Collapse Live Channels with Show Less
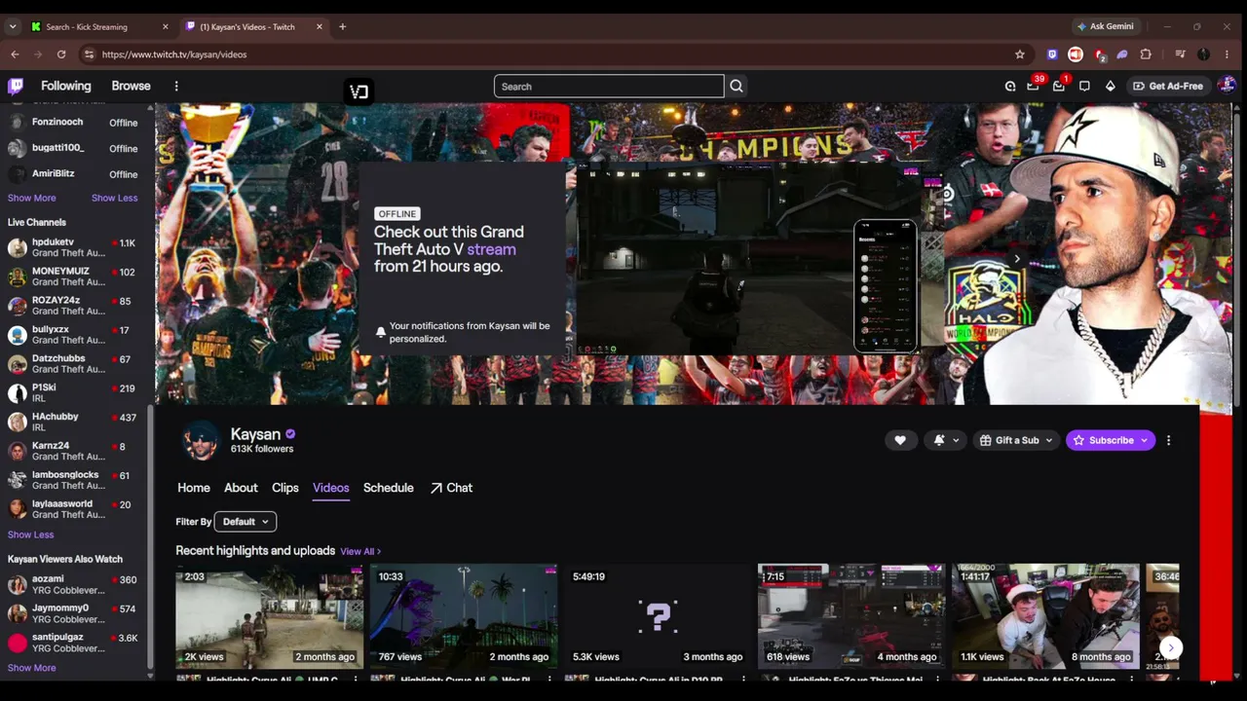The height and width of the screenshot is (701, 1247). [x=31, y=535]
